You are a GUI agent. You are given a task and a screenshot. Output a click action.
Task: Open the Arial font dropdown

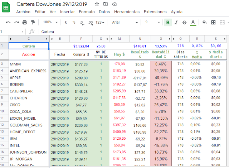pyautogui.click(x=125, y=22)
